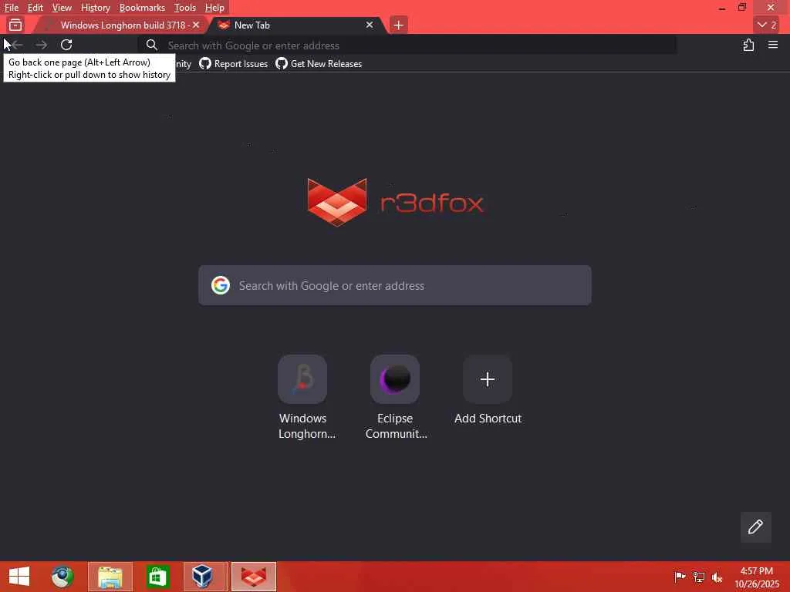
Task: Open VirtualBox cube taskbar icon
Action: point(202,577)
